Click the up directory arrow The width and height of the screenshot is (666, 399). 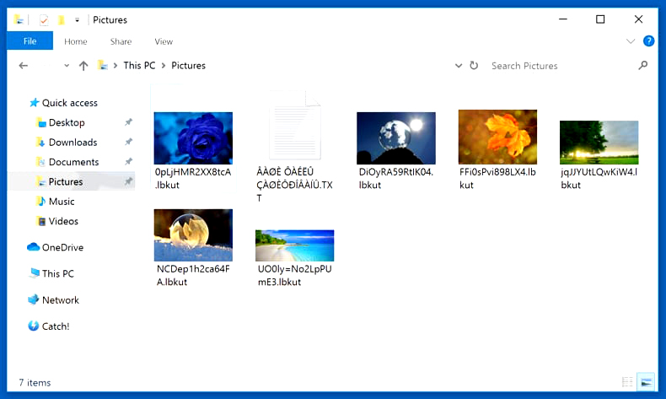[83, 66]
